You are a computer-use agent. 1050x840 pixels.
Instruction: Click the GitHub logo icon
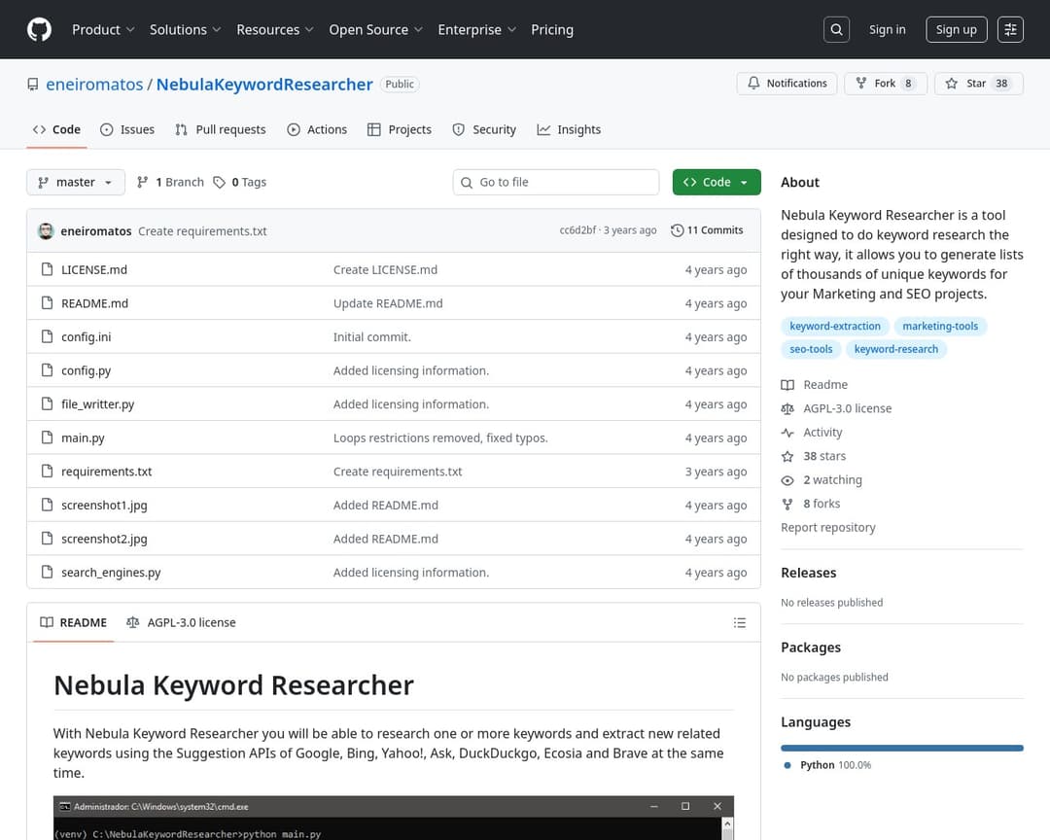point(38,29)
